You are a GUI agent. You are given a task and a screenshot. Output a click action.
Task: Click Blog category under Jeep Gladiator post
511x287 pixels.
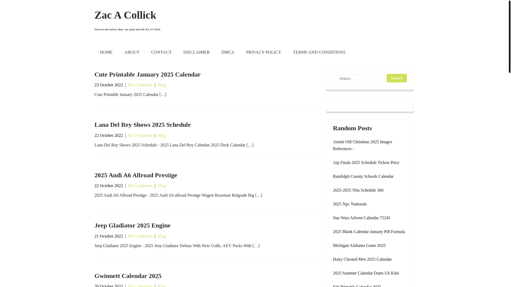coord(162,236)
